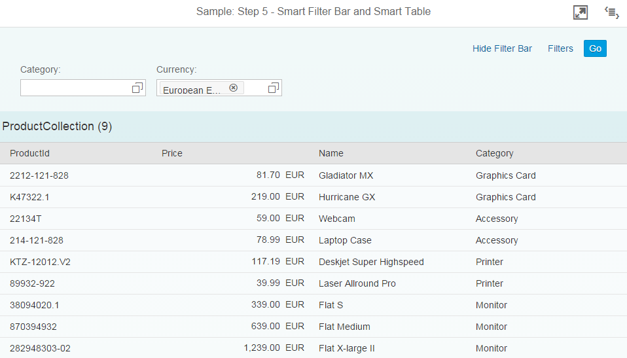The image size is (627, 358).
Task: Click the ProductCollection (9) table title
Action: pos(58,126)
